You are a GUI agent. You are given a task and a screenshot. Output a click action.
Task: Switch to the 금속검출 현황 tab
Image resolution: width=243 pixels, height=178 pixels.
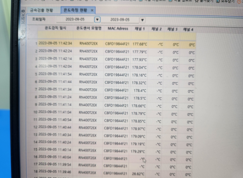[x=41, y=10]
